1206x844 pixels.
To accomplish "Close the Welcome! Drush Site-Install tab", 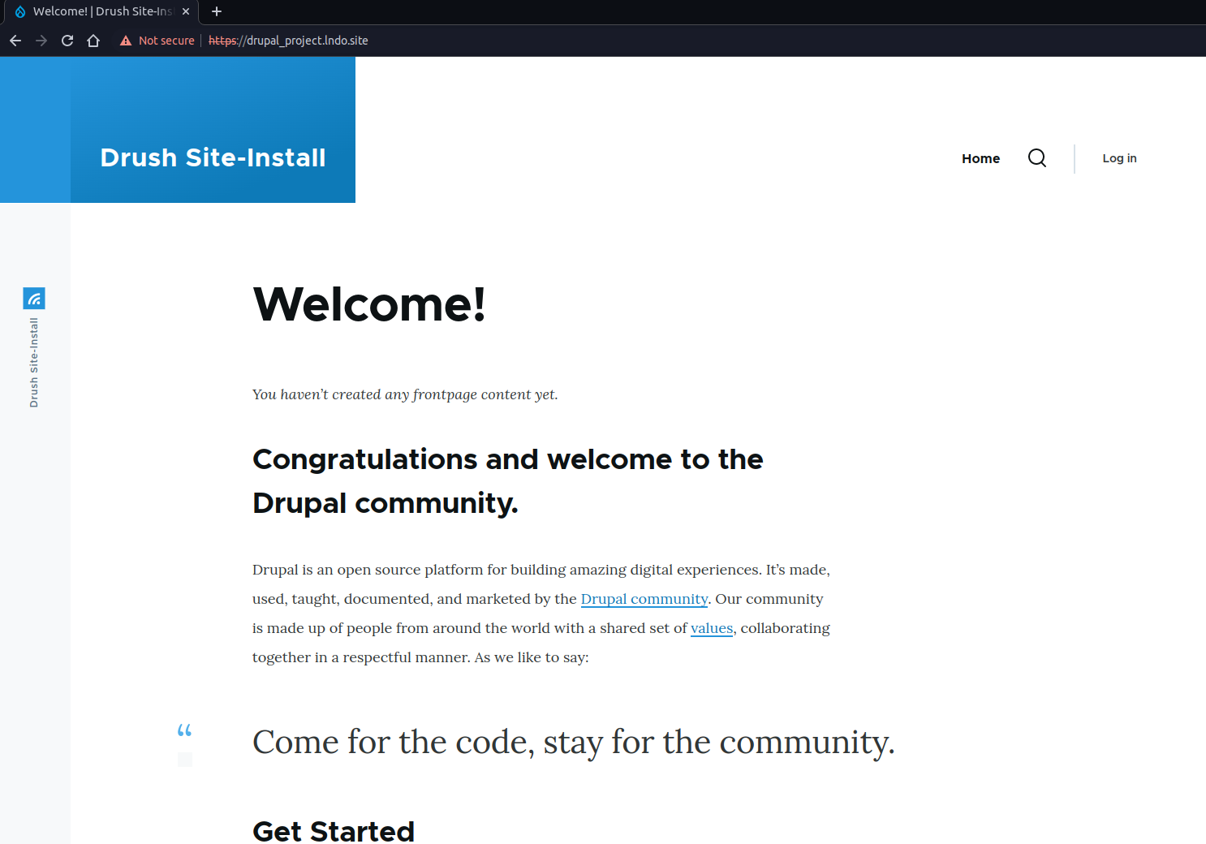I will [x=186, y=11].
